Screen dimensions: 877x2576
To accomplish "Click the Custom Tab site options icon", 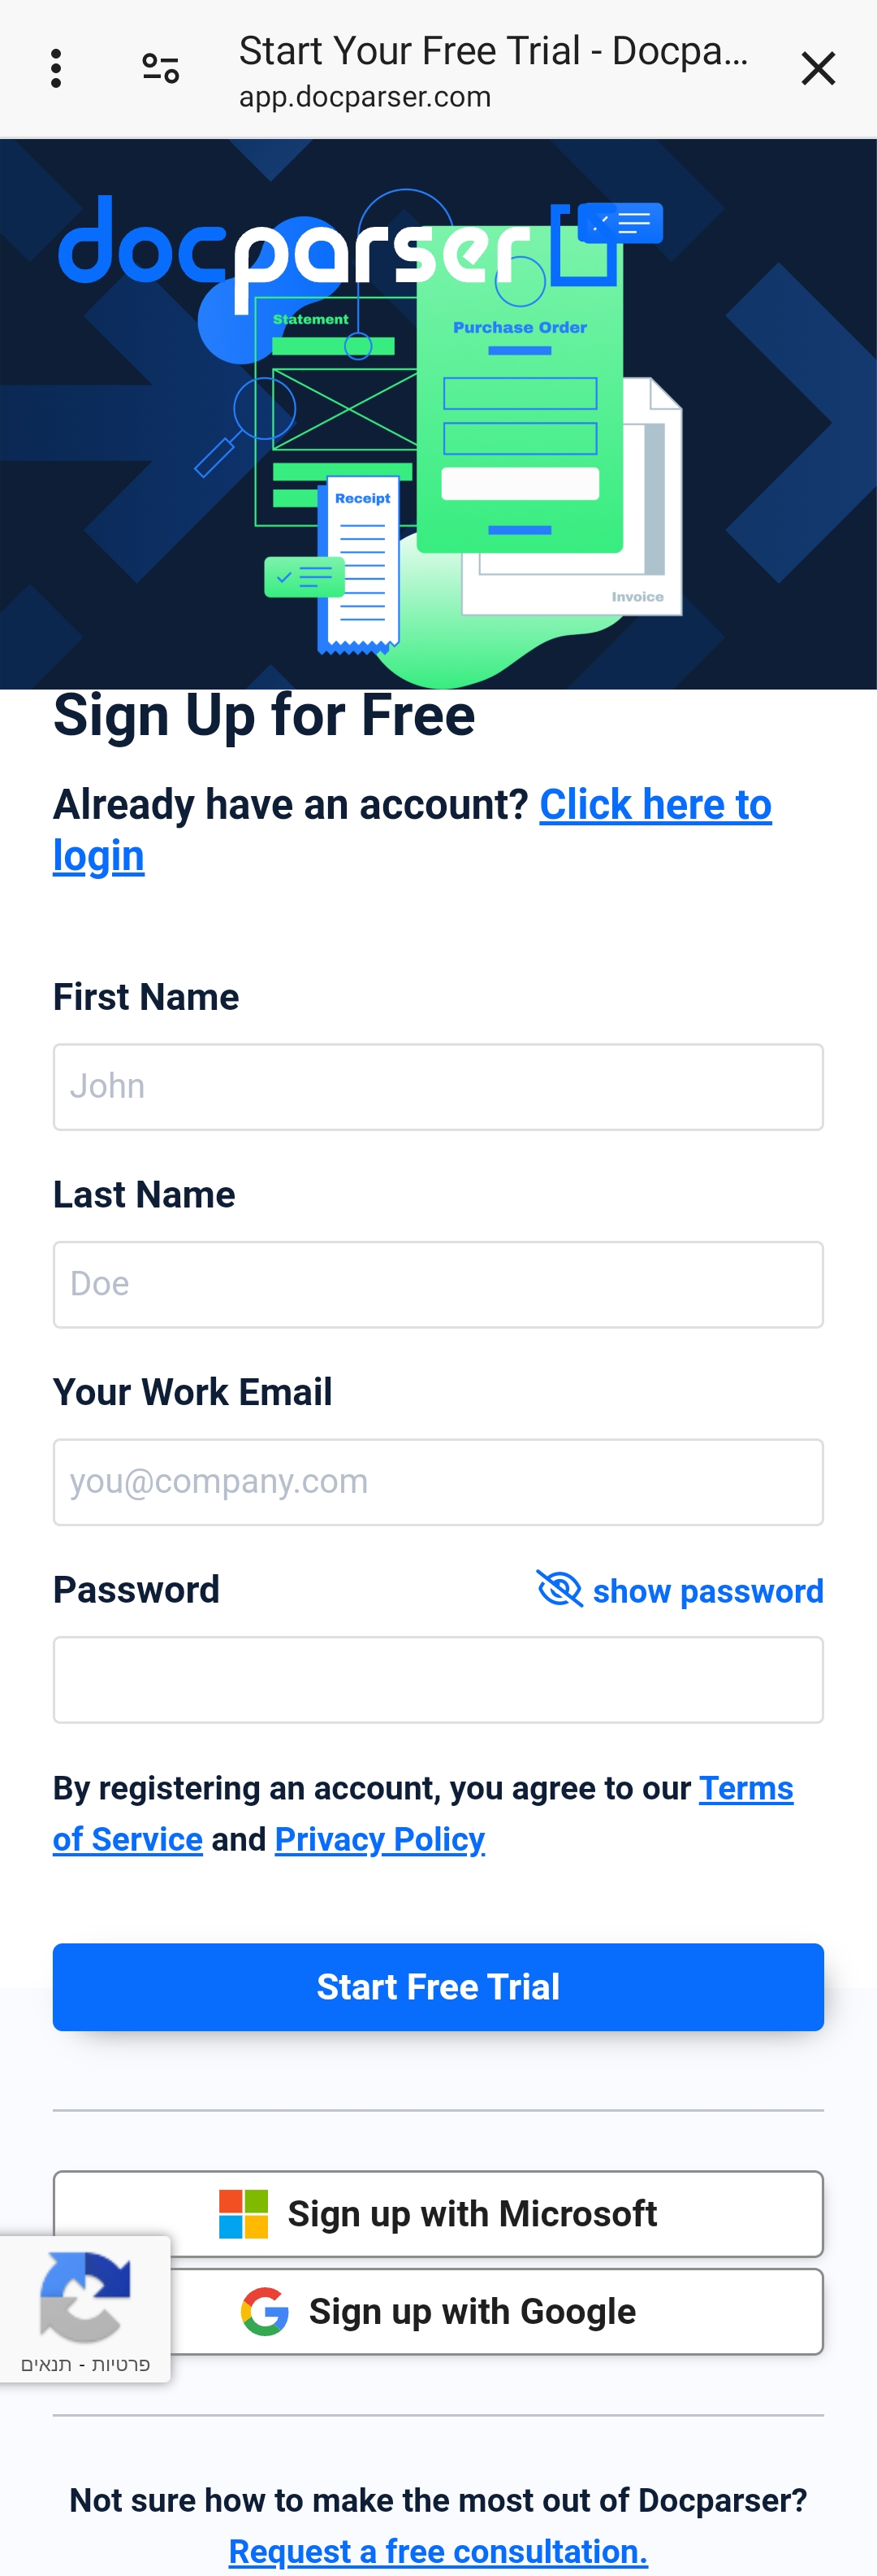I will coord(159,68).
